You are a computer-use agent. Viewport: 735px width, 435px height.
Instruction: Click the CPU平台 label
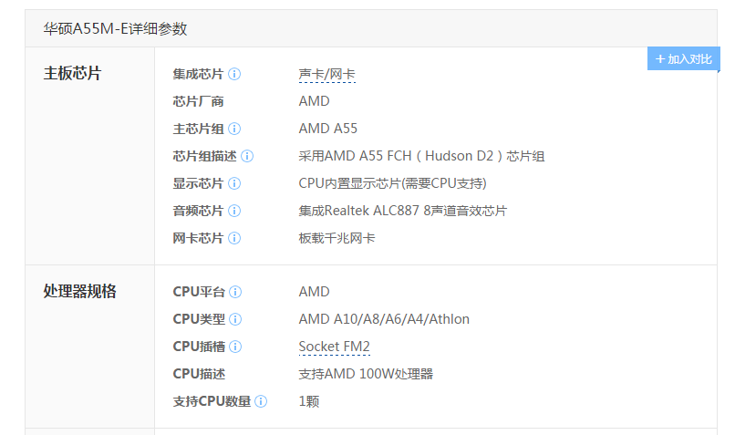pyautogui.click(x=199, y=292)
